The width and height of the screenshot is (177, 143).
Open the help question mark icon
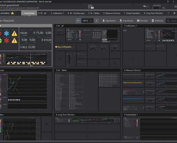pos(168,1)
